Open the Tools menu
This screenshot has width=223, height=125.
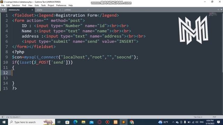[x=43, y=6]
